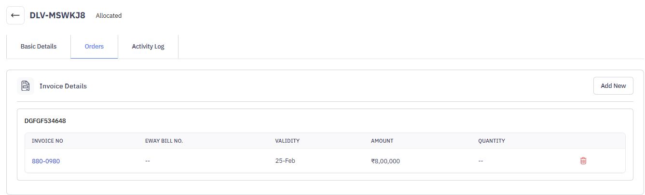Click the empty eway bill cell
This screenshot has height=195, width=645.
tap(147, 161)
